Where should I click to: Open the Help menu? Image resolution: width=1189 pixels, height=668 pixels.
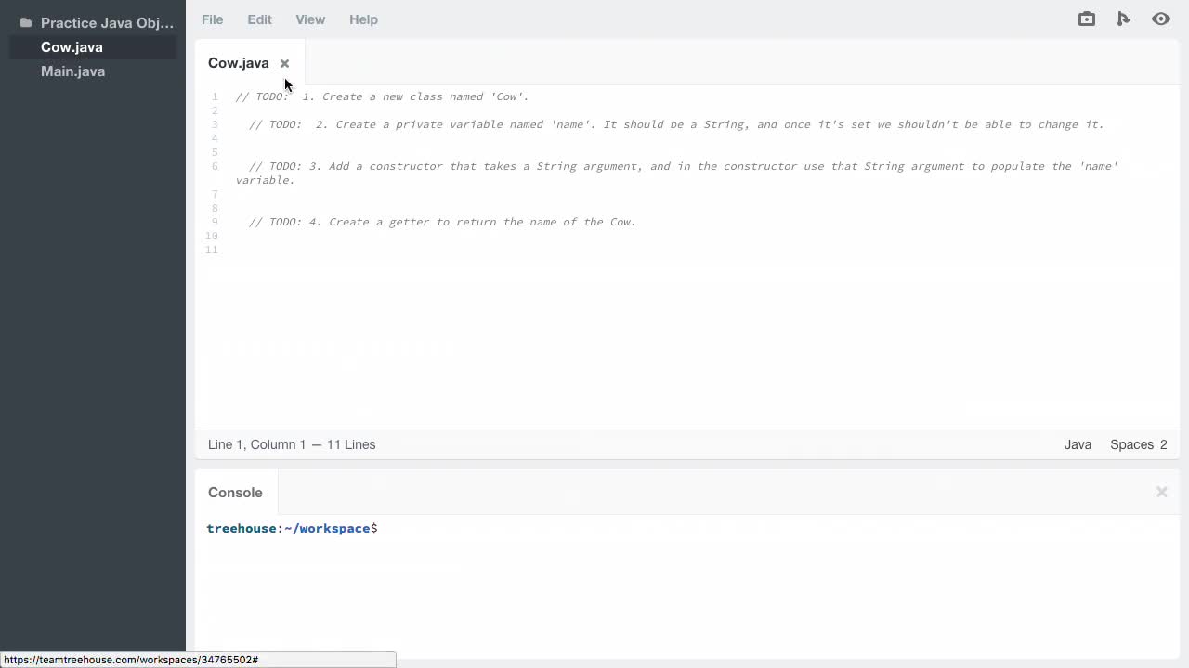pyautogui.click(x=363, y=19)
